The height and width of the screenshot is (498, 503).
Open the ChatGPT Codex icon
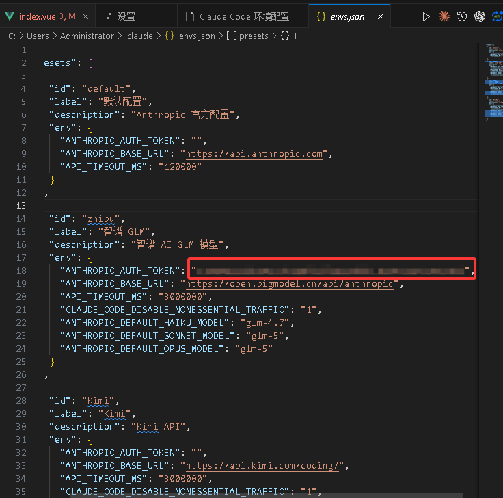coord(480,16)
